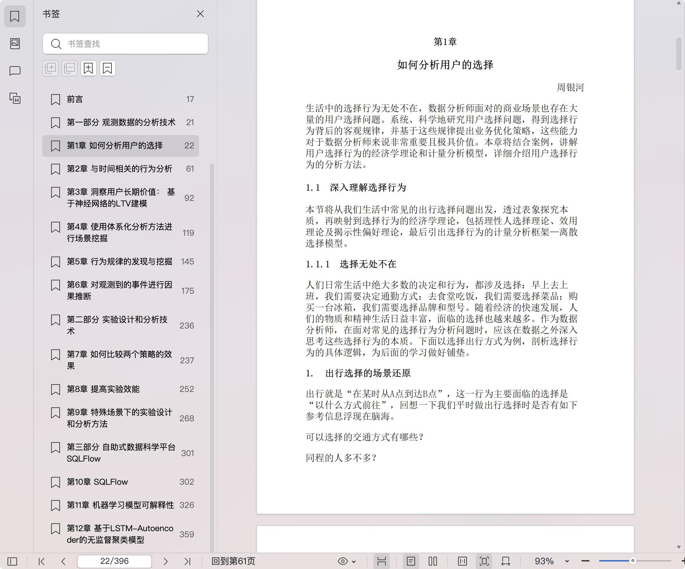Select bookmark 第1章 如何分析用户的选择

(121, 146)
